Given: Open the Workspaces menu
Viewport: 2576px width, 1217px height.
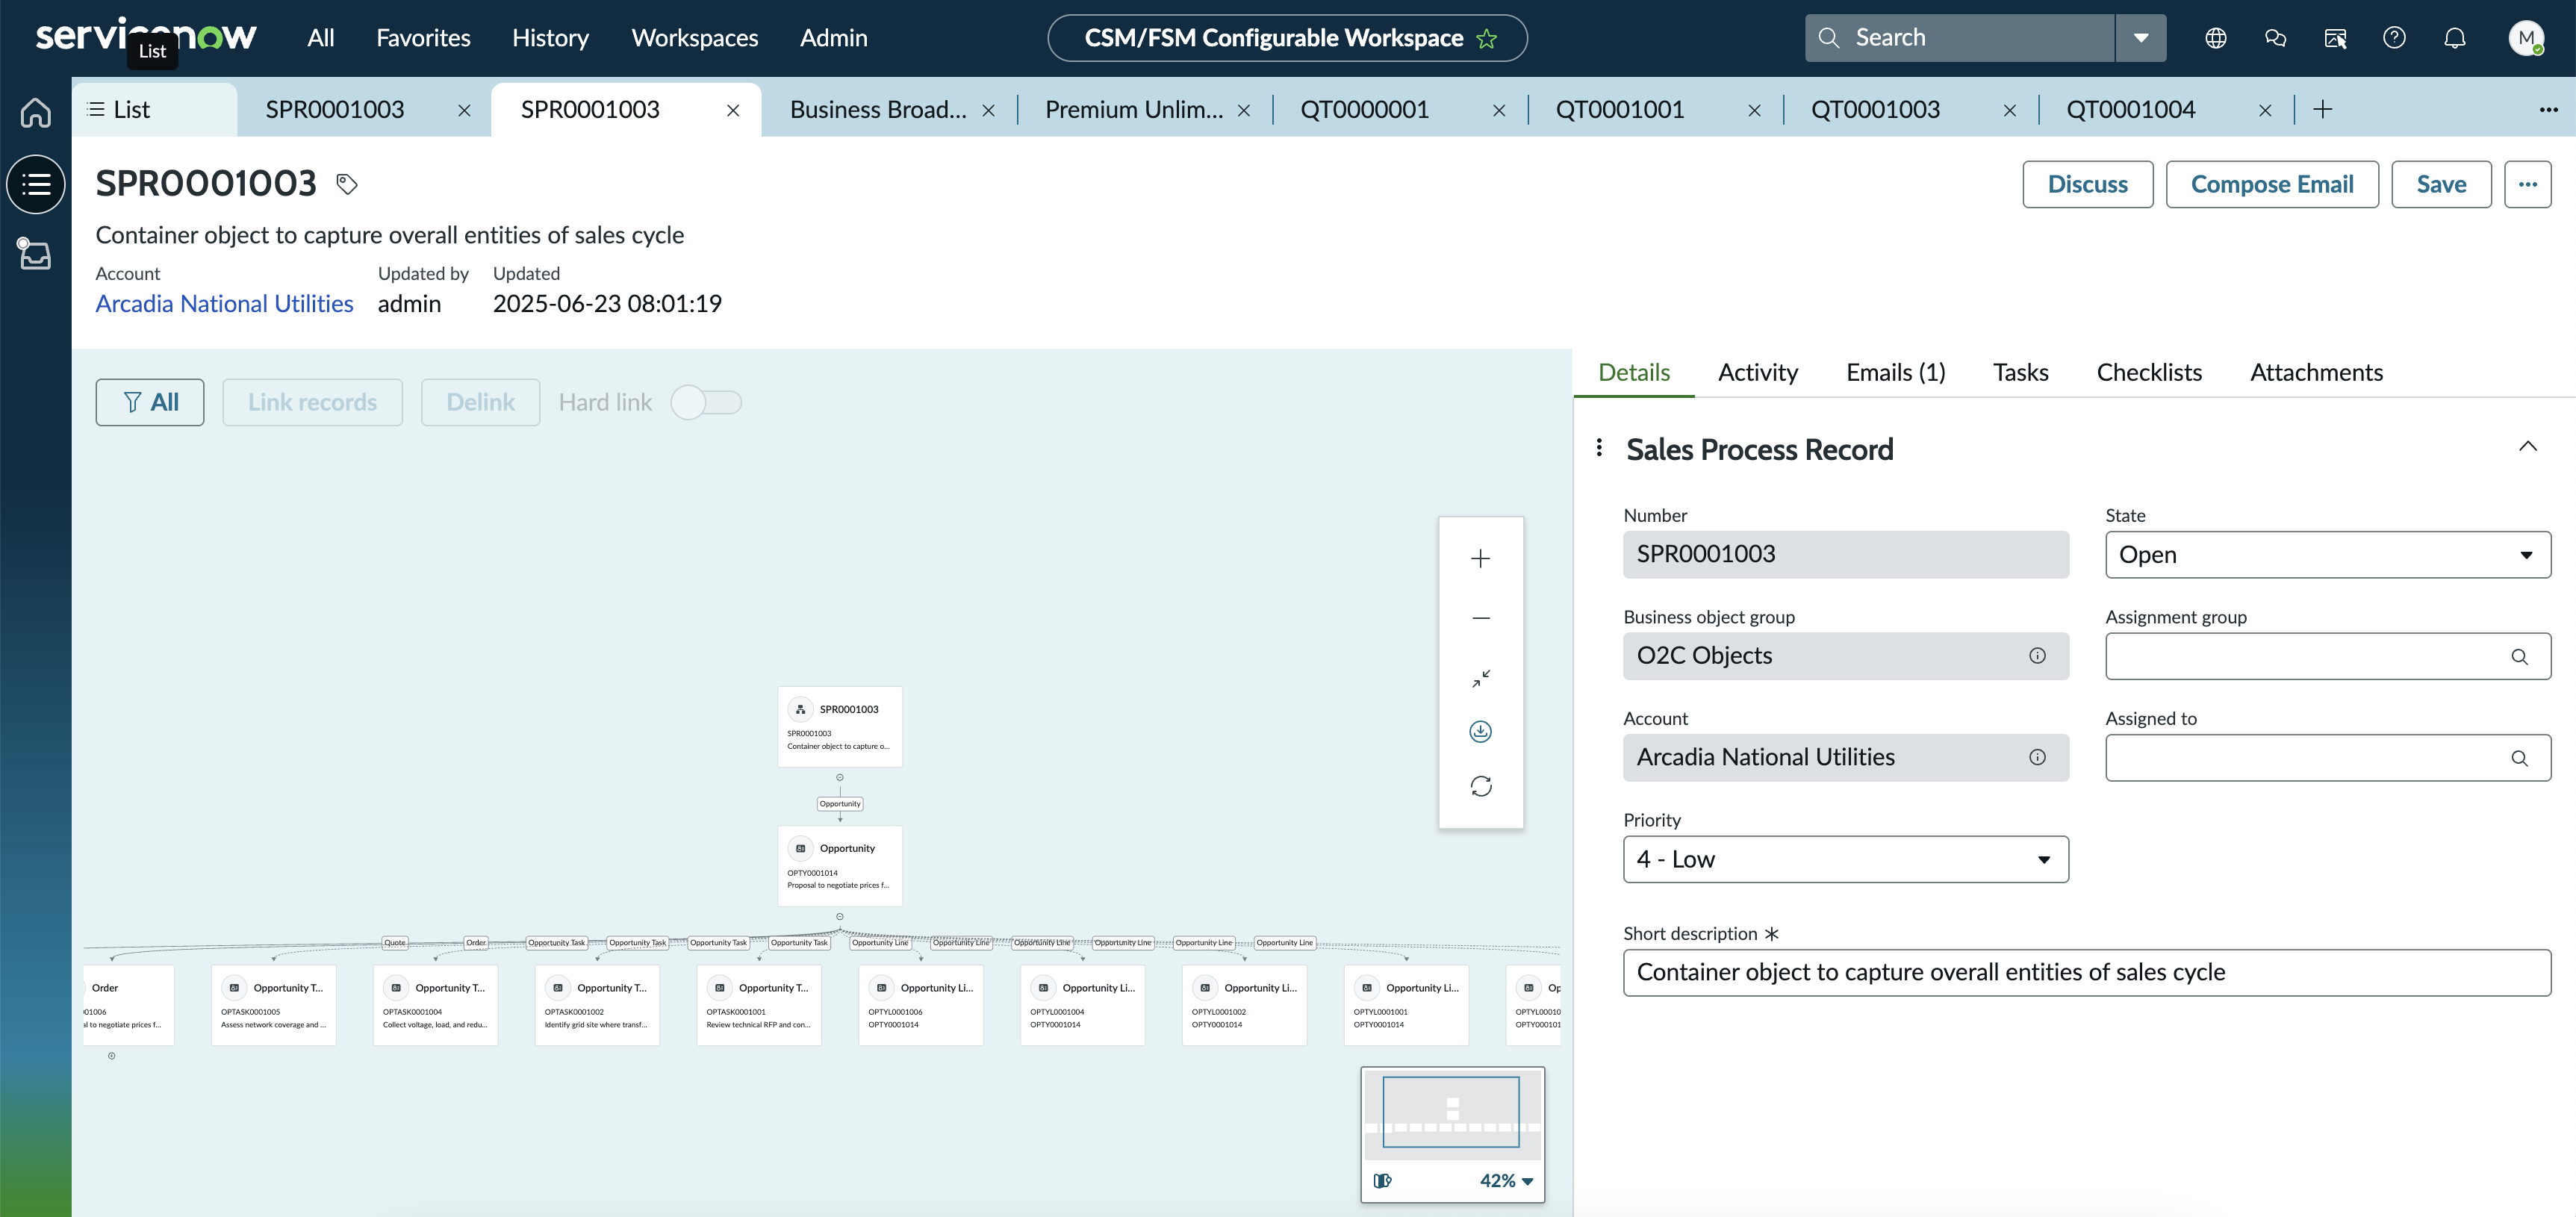Looking at the screenshot, I should tap(694, 38).
